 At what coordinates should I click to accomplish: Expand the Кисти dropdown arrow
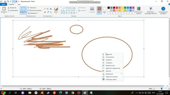pos(56,13)
